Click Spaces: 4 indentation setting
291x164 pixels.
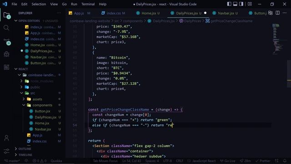click(x=152, y=161)
